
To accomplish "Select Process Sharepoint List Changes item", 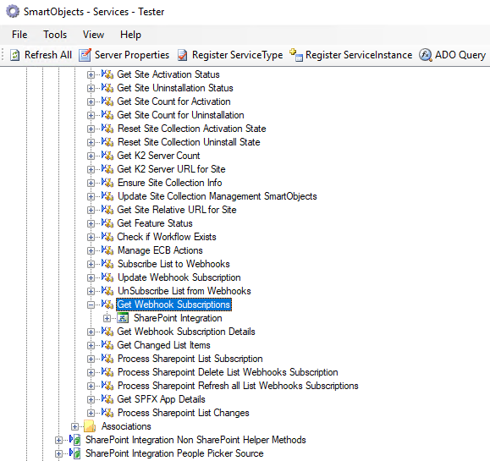I will coord(183,413).
